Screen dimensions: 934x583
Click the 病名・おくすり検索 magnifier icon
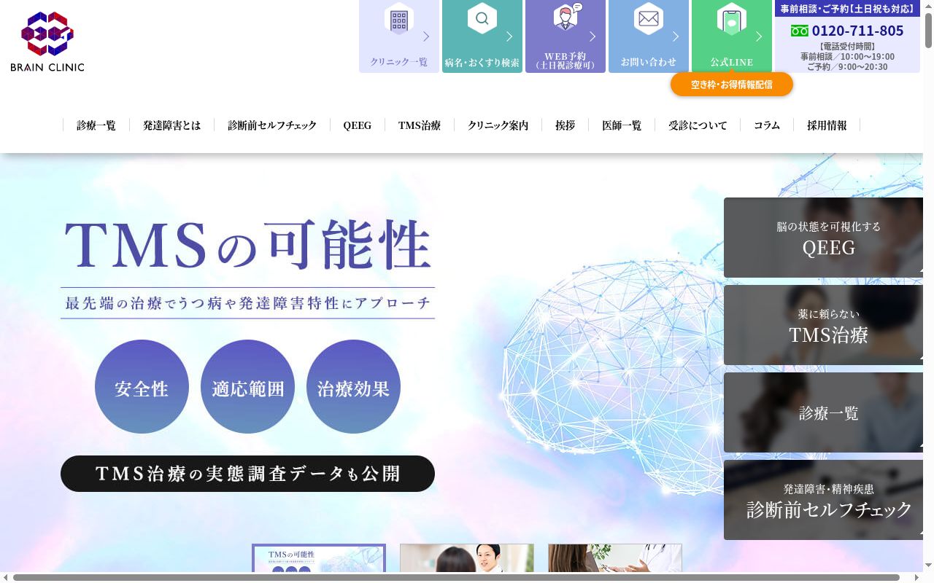pos(482,18)
